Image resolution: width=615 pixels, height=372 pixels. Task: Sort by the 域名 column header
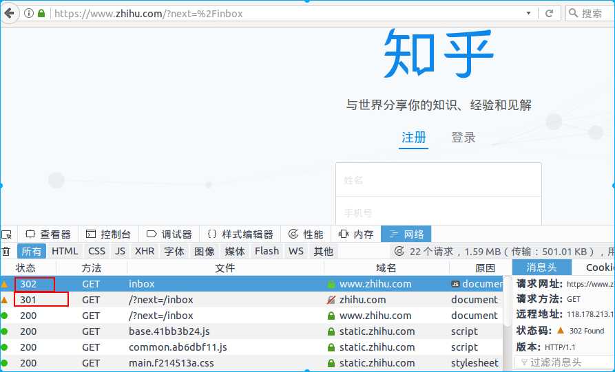click(386, 268)
